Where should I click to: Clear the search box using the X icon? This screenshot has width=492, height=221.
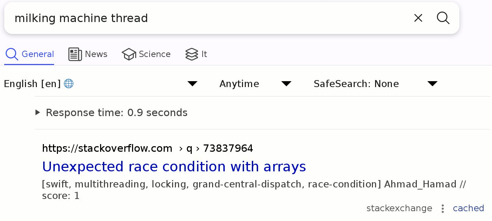(418, 18)
